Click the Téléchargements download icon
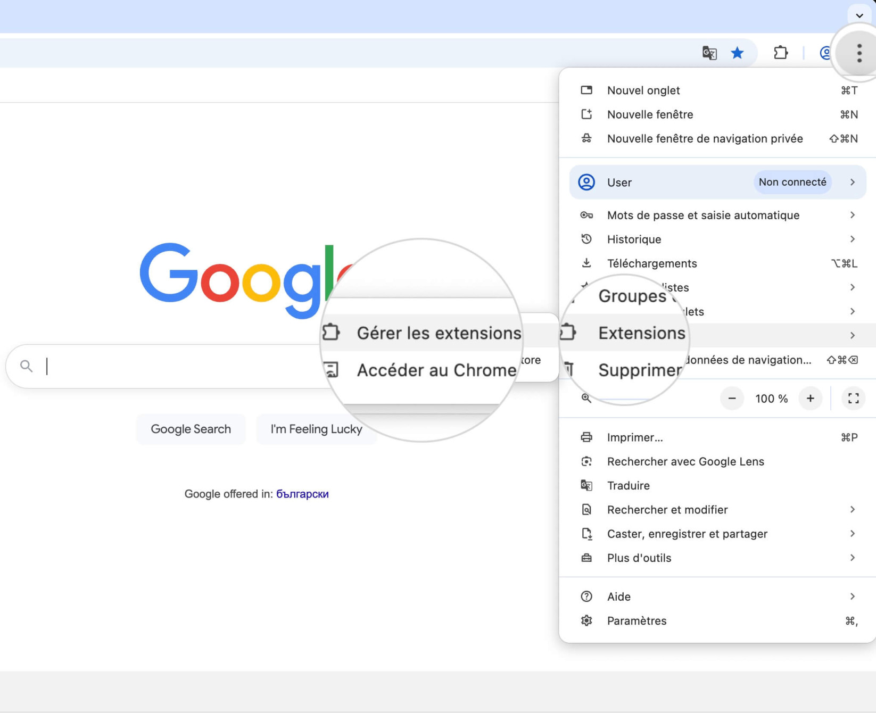This screenshot has width=876, height=713. (586, 263)
